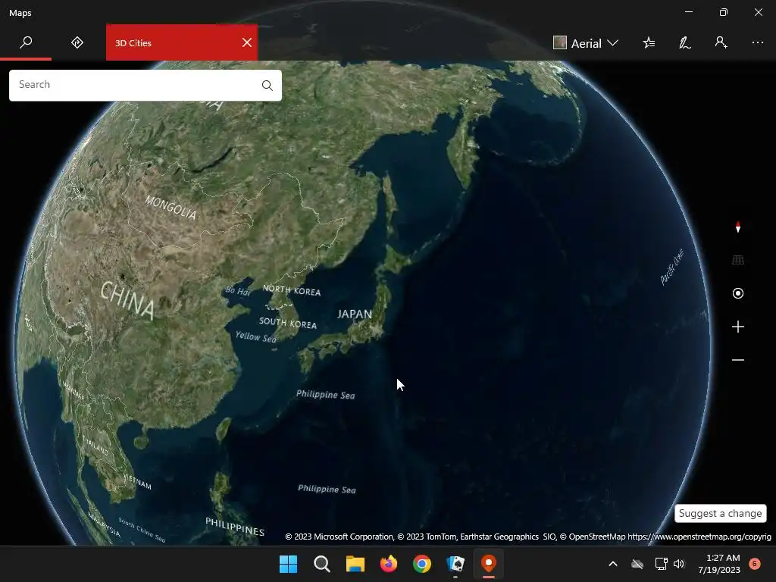Open the Directions tab icon

[77, 42]
